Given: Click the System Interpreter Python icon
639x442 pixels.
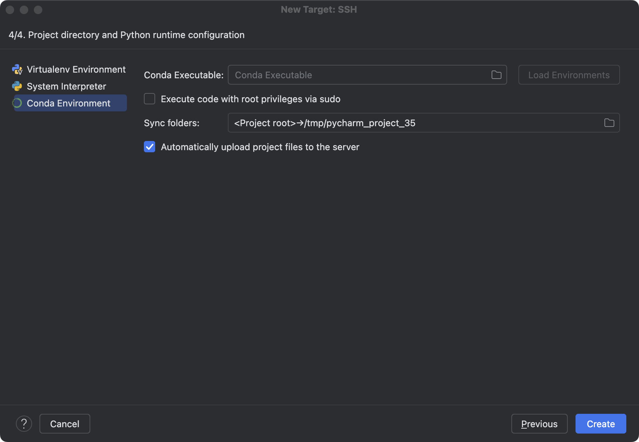Looking at the screenshot, I should [x=17, y=86].
